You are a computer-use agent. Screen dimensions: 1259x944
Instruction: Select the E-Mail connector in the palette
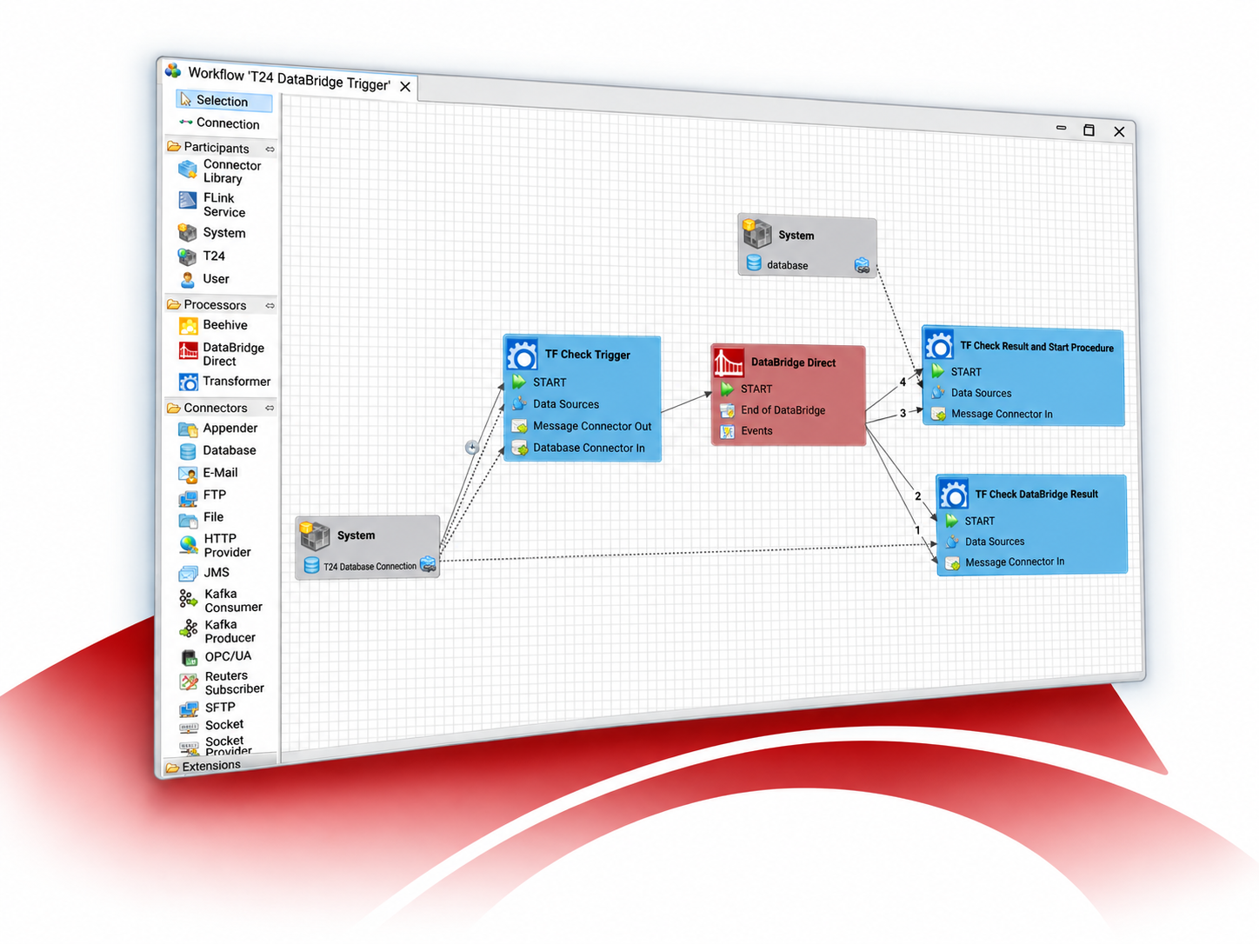tap(208, 473)
